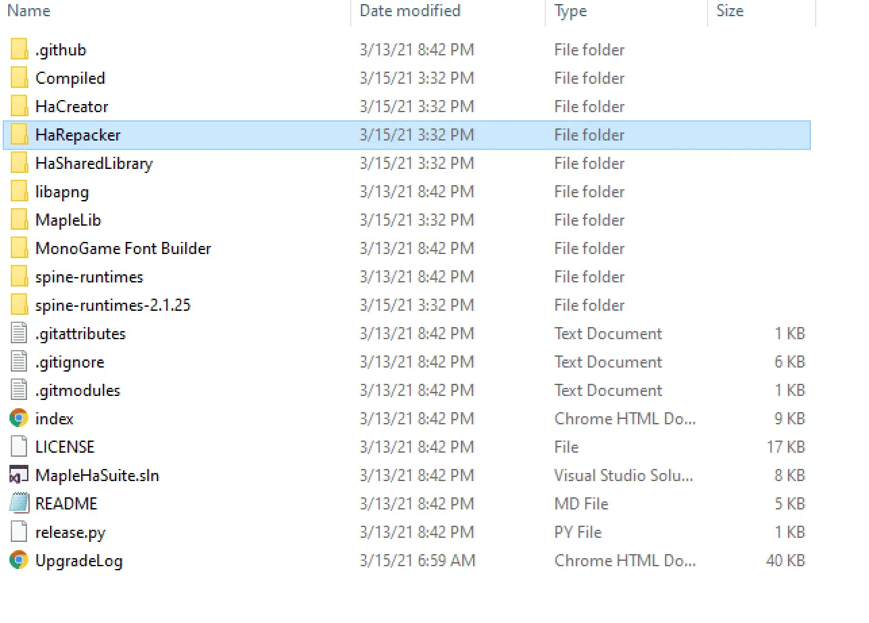
Task: Click the notepad icon beside README
Action: tap(20, 504)
